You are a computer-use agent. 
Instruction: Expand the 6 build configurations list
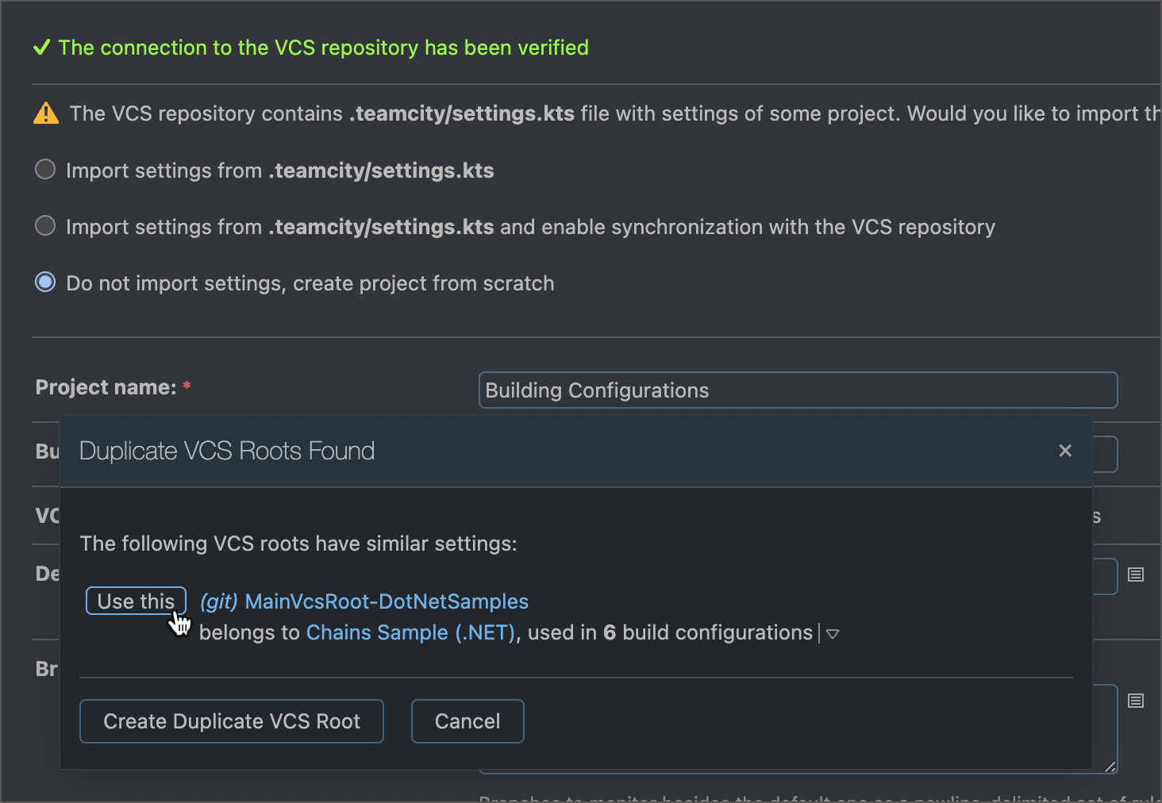pos(833,633)
